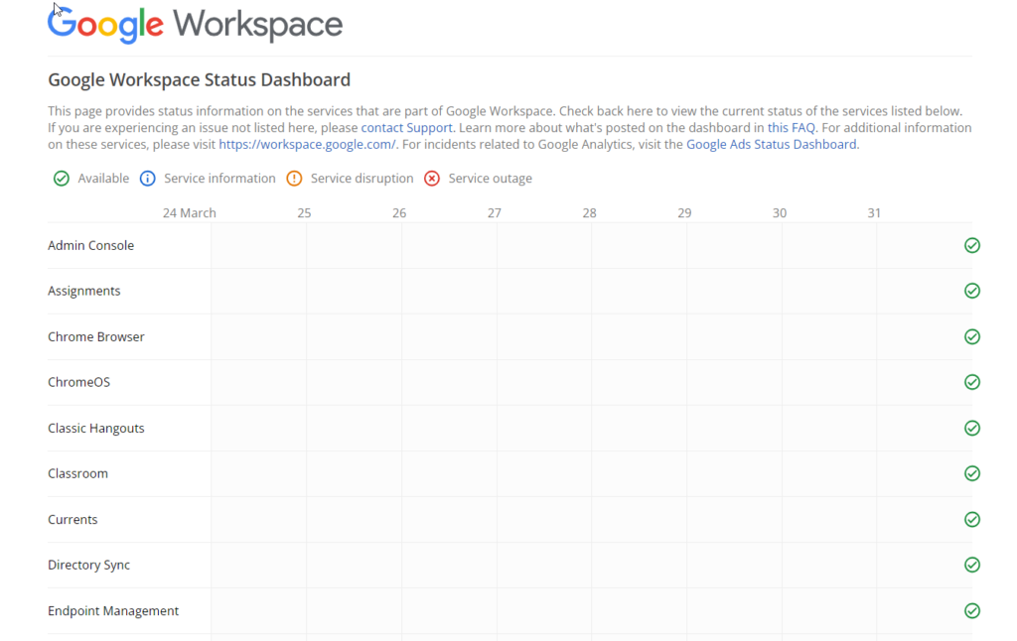The width and height of the screenshot is (1017, 641).
Task: Open Google Ads Status Dashboard link
Action: [771, 145]
